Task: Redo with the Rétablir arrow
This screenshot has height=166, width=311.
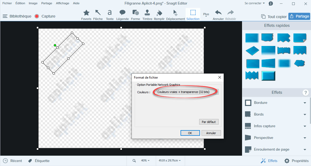Action: coord(231,15)
